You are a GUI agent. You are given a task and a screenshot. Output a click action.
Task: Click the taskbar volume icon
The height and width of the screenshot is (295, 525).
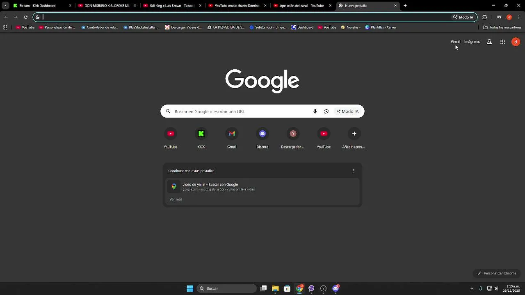[x=496, y=288]
